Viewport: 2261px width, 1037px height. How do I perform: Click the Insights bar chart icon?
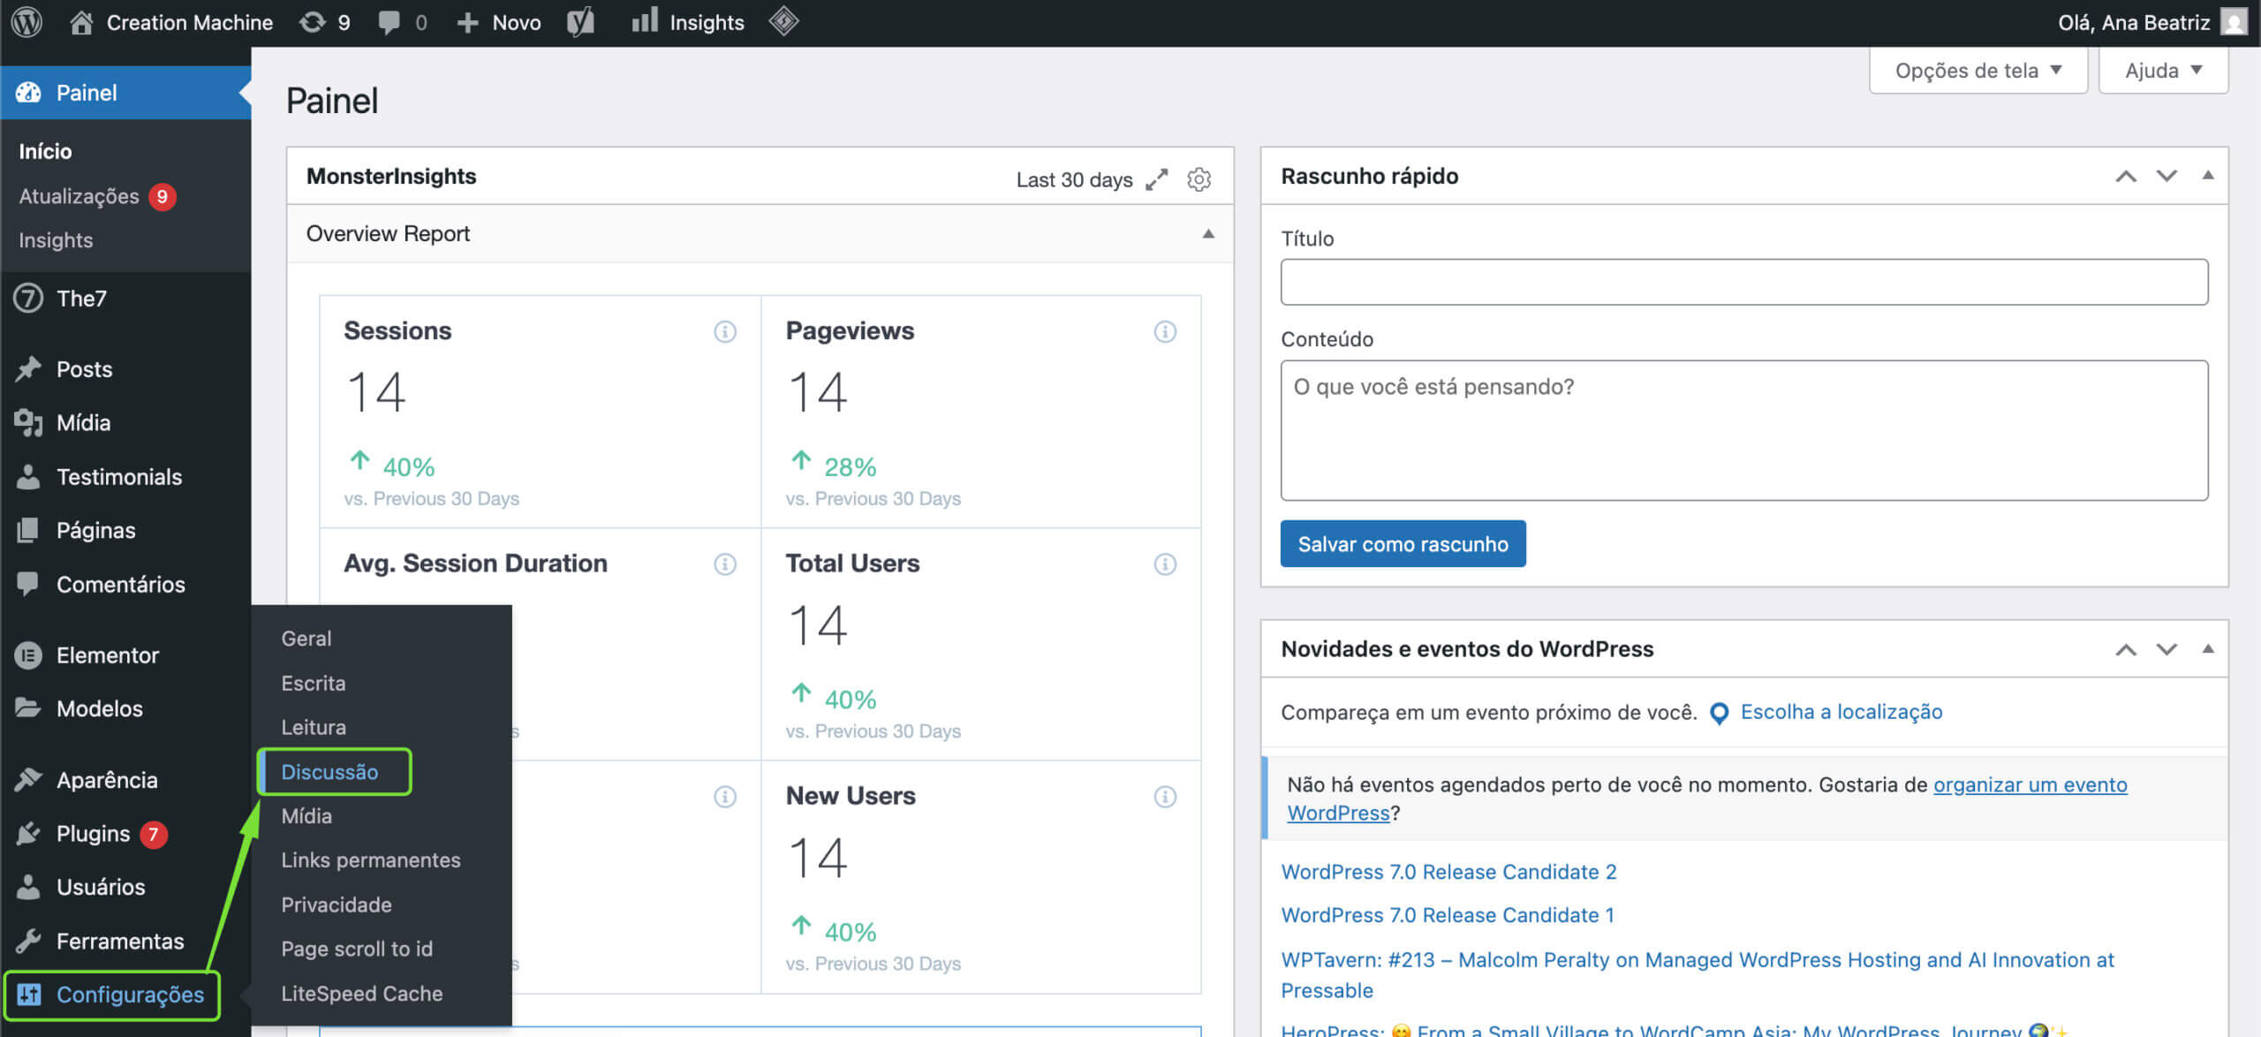point(645,20)
